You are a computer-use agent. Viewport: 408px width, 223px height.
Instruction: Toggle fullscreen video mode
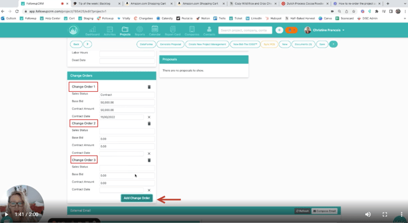(385, 214)
